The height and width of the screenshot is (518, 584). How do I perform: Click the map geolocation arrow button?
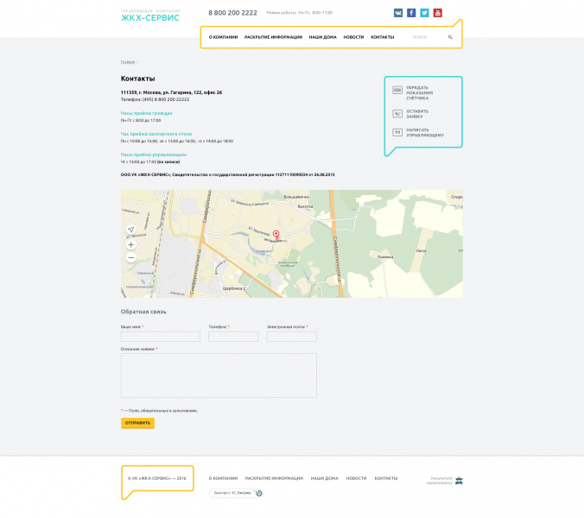131,230
